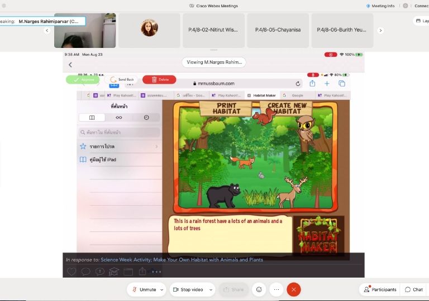The height and width of the screenshot is (301, 429).
Task: Open the last Play Kahoot tab
Action: click(332, 95)
